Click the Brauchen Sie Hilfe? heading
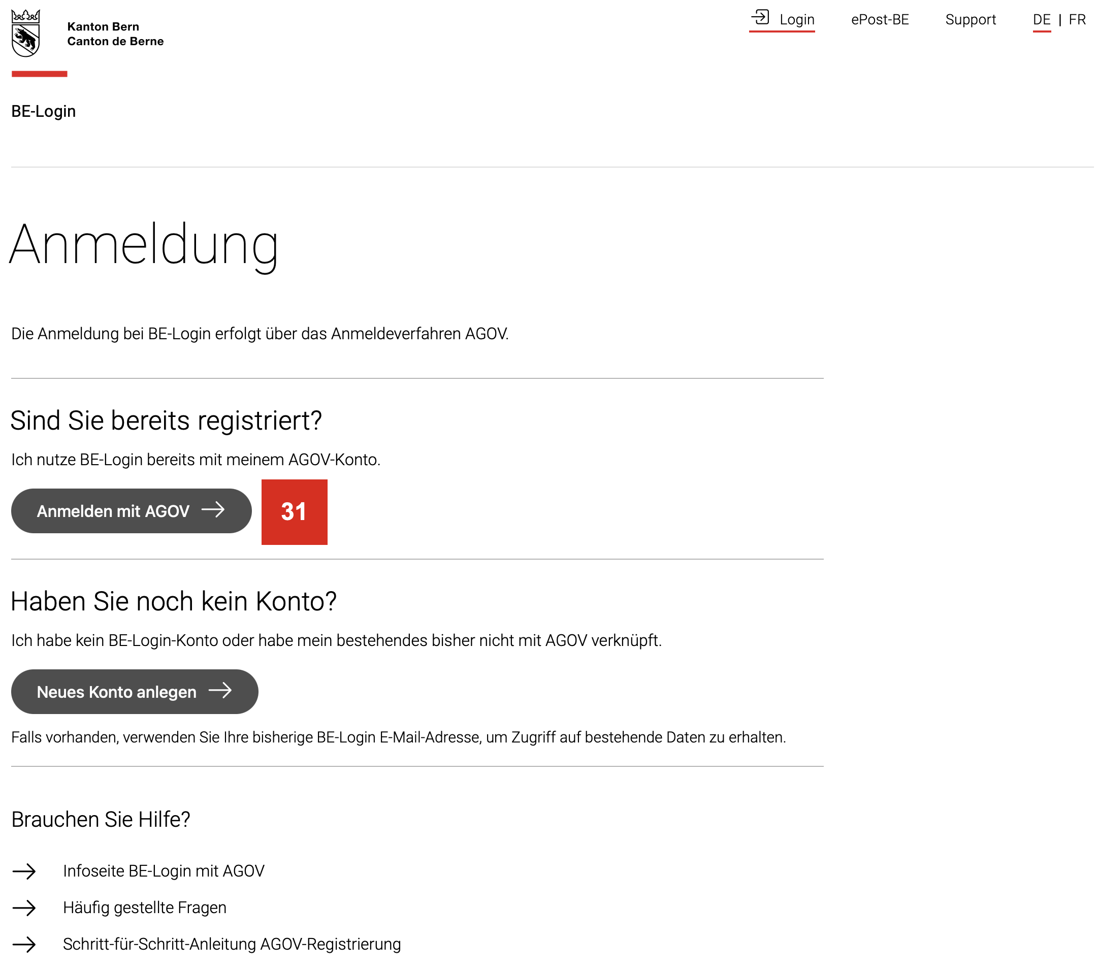Screen dimensions: 1097x970 pos(101,819)
